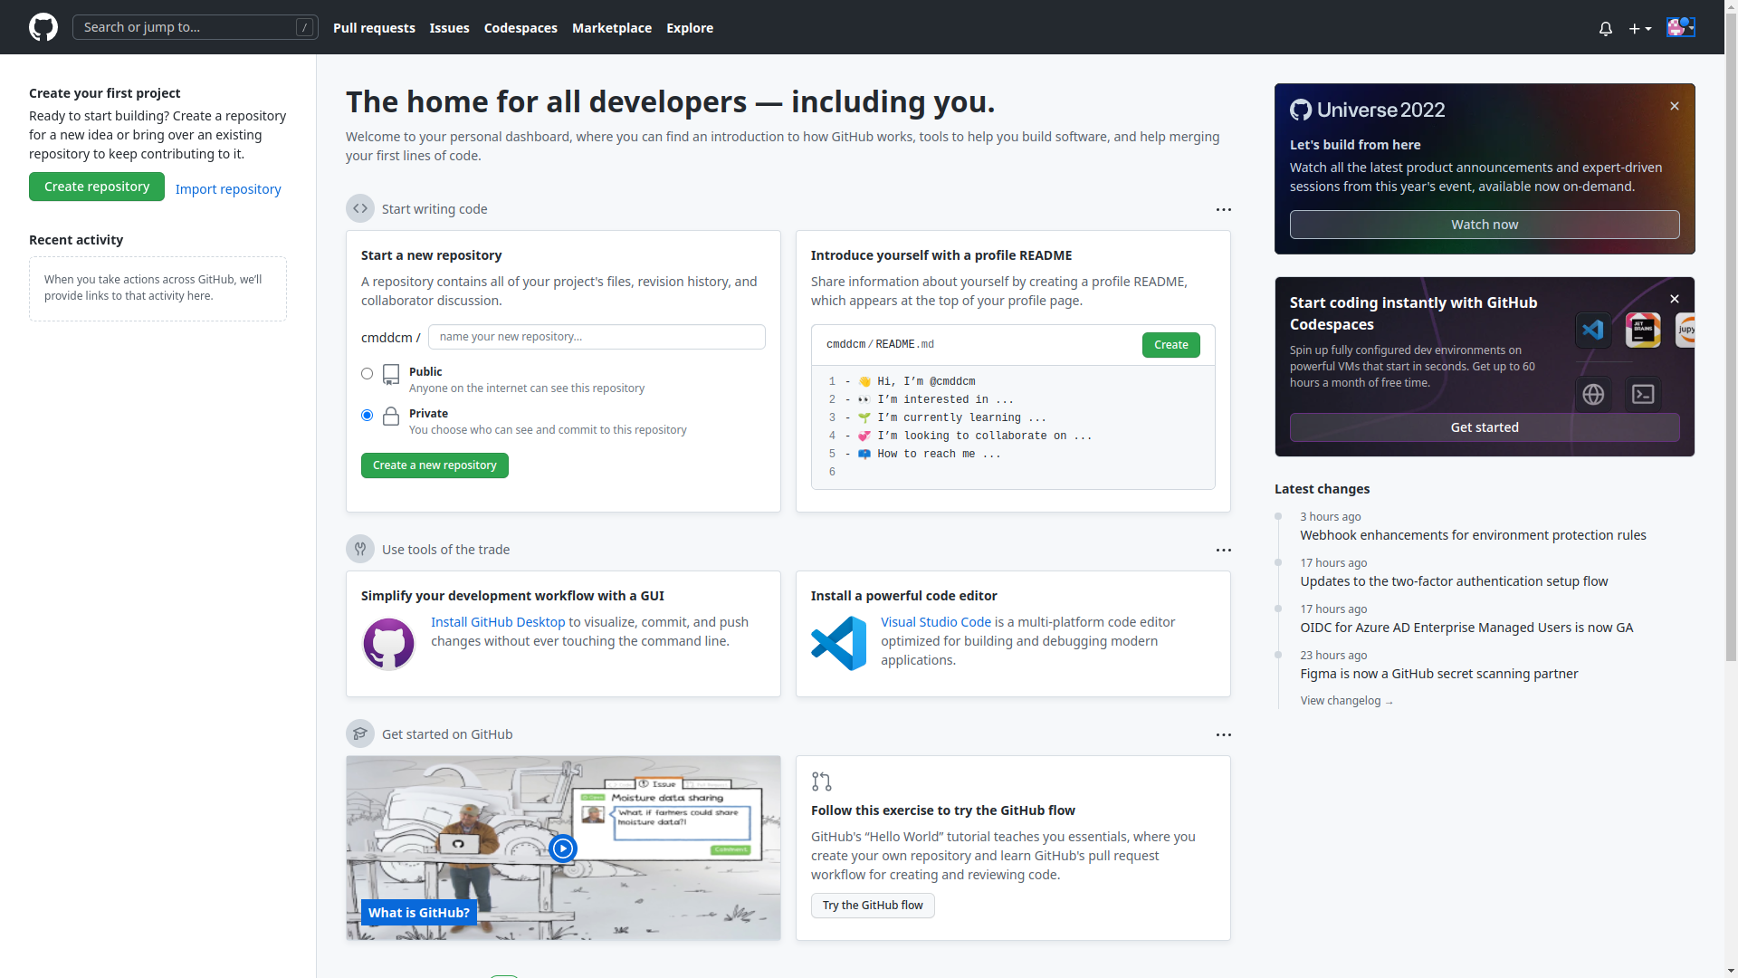Image resolution: width=1738 pixels, height=978 pixels.
Task: Open the notifications bell
Action: (1606, 29)
